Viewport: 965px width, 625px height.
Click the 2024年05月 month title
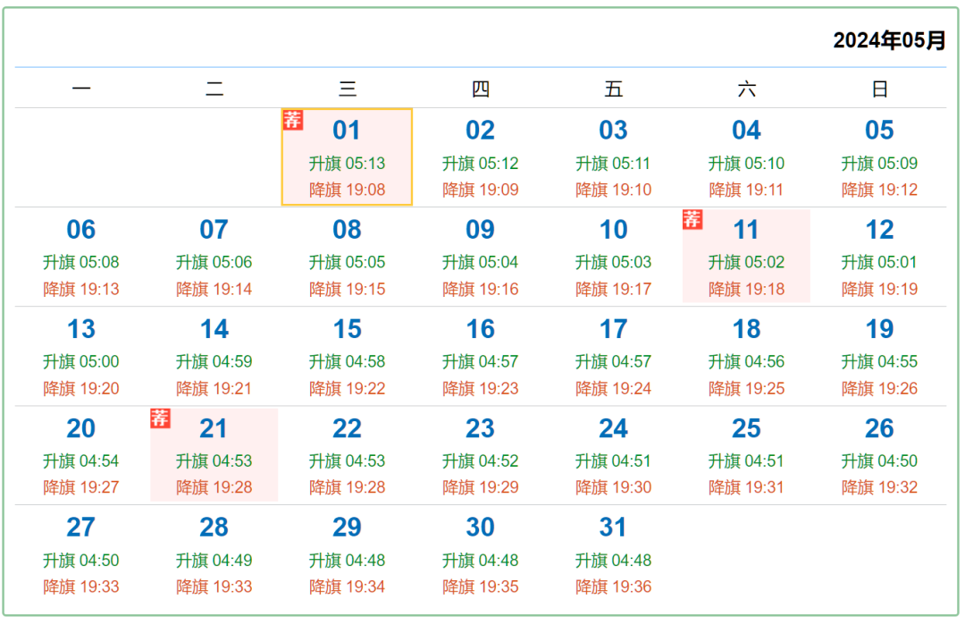pos(888,40)
